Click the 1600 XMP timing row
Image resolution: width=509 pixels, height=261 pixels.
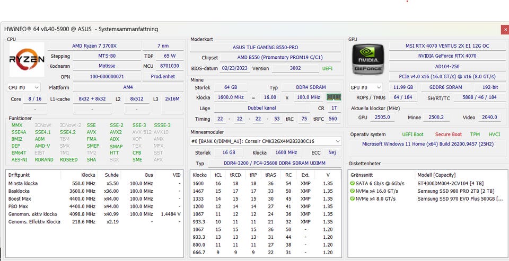tap(265, 184)
